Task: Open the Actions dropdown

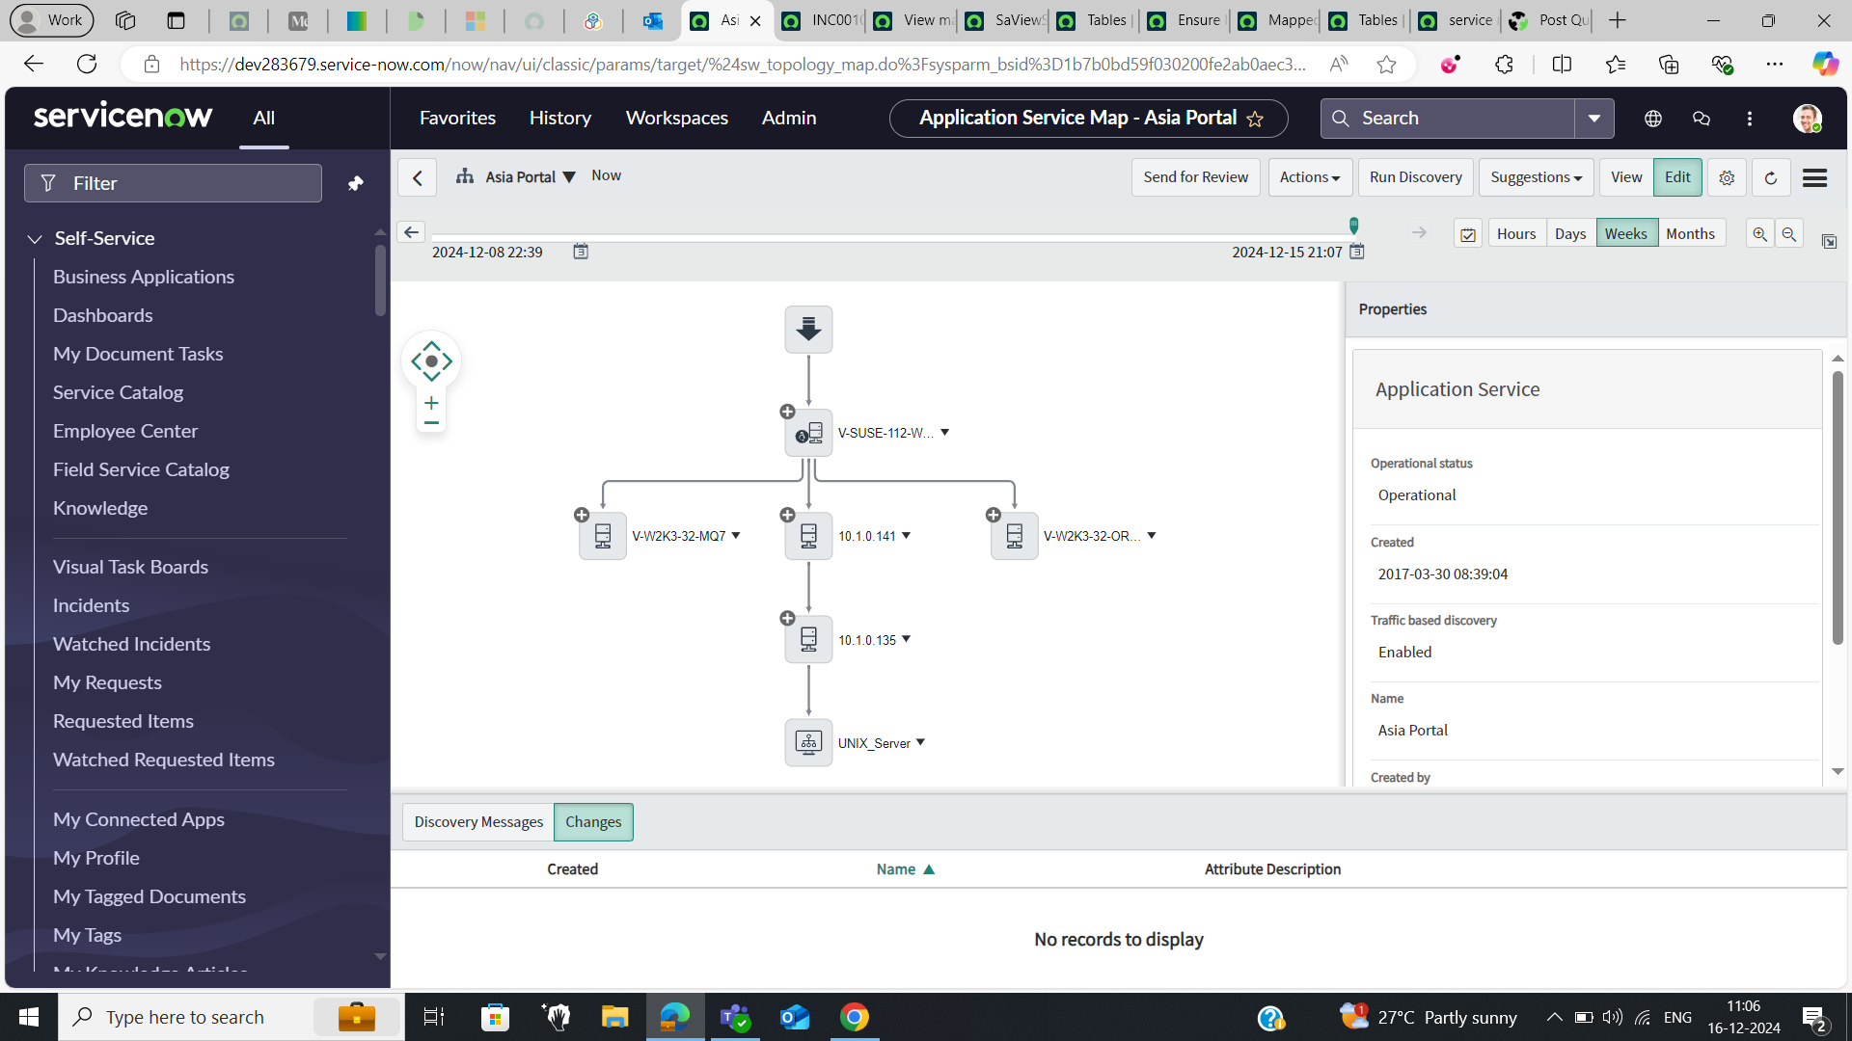Action: point(1309,177)
